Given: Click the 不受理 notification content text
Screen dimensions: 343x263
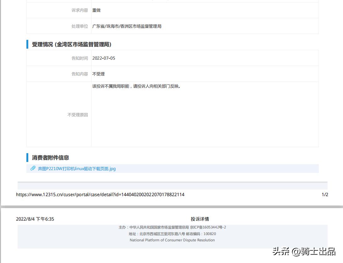Looking at the screenshot, I should pos(99,74).
